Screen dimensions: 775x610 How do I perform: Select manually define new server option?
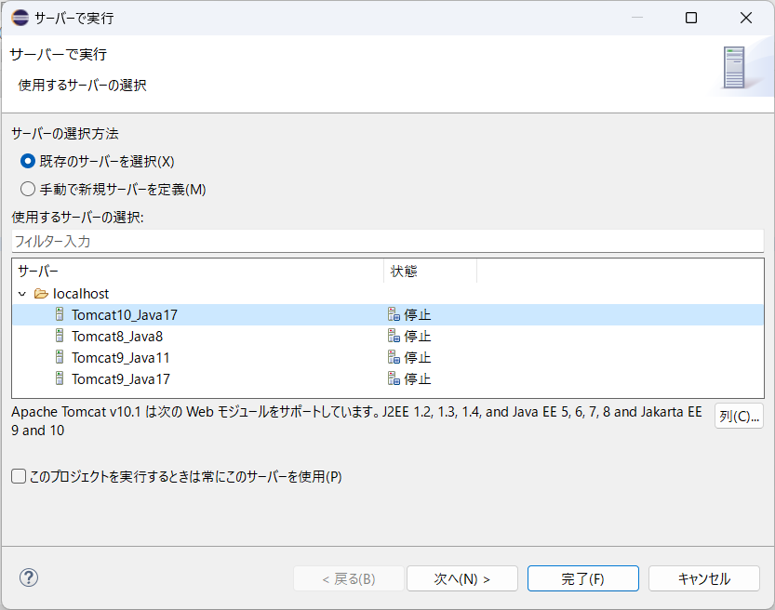(x=28, y=189)
